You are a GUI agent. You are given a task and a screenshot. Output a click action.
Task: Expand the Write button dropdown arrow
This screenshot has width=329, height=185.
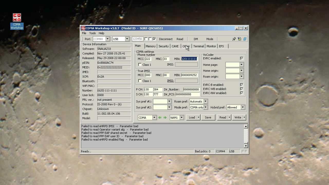(244, 117)
